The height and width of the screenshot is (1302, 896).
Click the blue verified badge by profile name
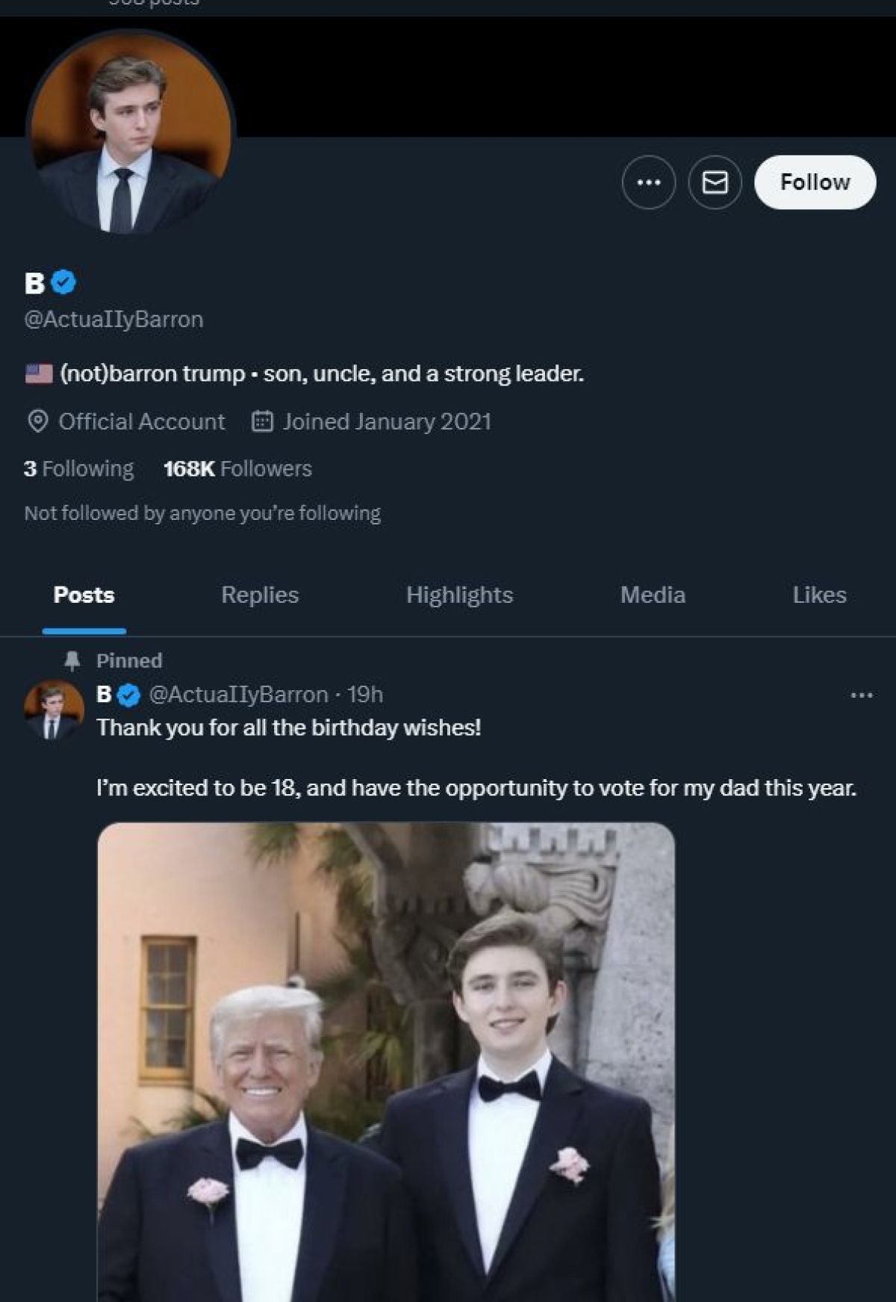tap(64, 282)
